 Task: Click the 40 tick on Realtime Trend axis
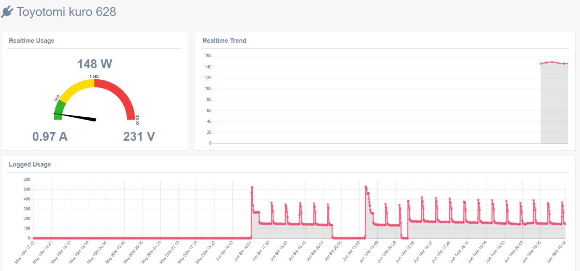(209, 121)
